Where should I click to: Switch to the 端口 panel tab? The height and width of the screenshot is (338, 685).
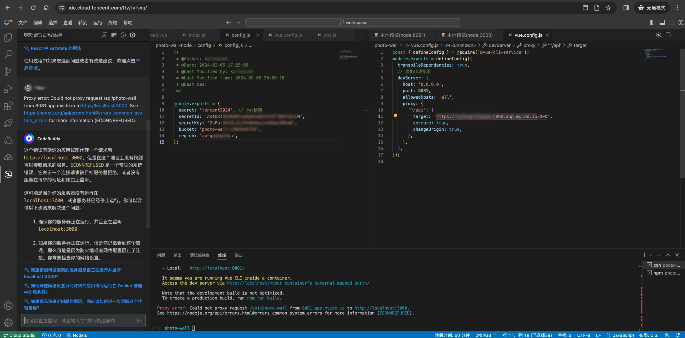(x=238, y=255)
